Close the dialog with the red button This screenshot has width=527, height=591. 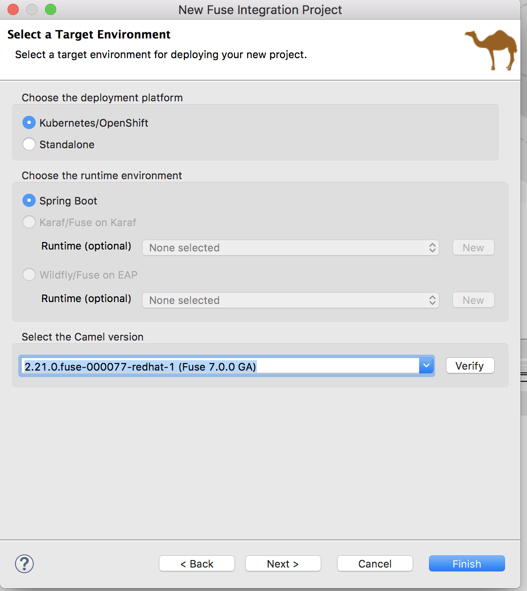(13, 9)
